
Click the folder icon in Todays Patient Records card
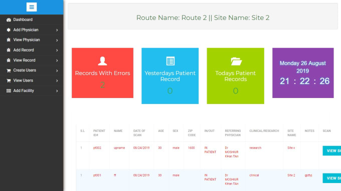click(x=236, y=61)
